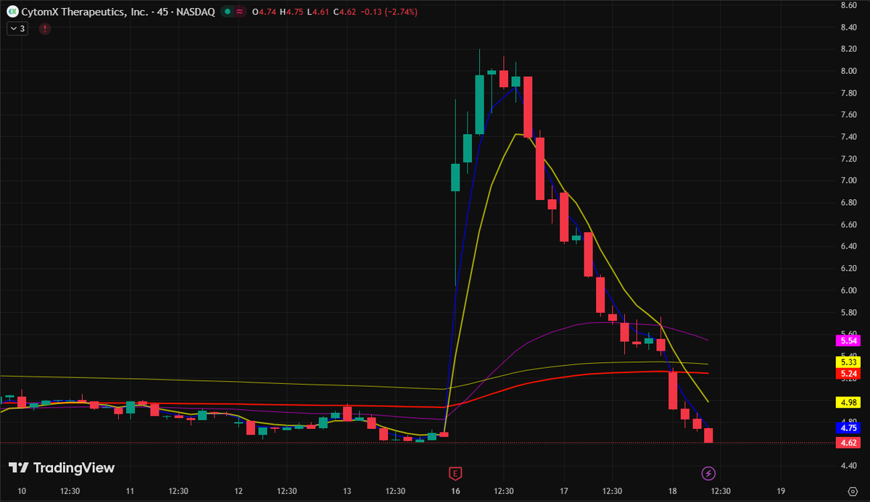This screenshot has width=870, height=502.
Task: Open the purple lightning bolt event marker
Action: pos(709,473)
